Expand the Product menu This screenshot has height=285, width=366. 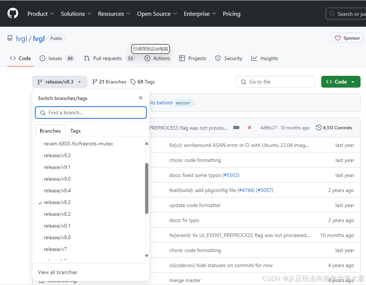tap(41, 14)
